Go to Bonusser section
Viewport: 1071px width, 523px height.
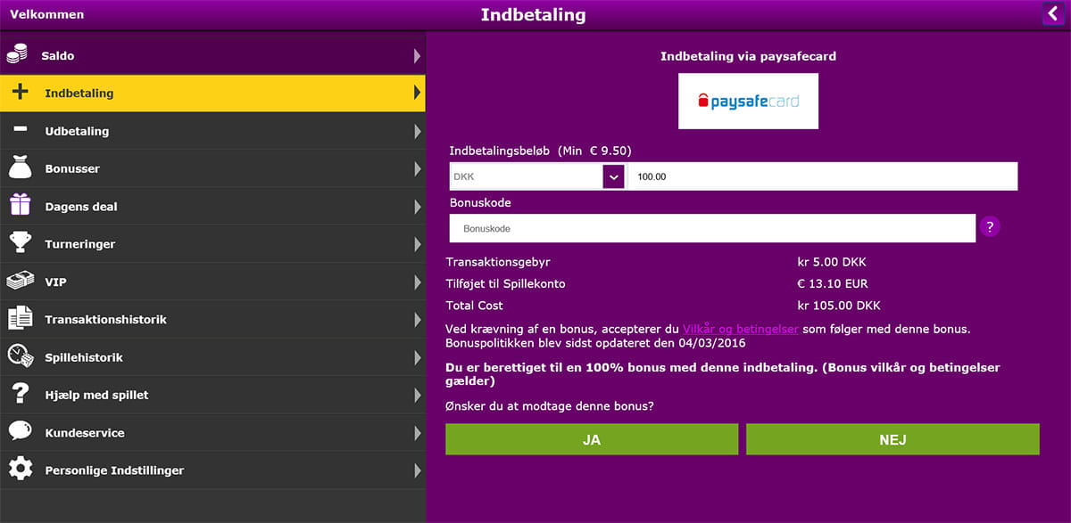click(x=212, y=168)
